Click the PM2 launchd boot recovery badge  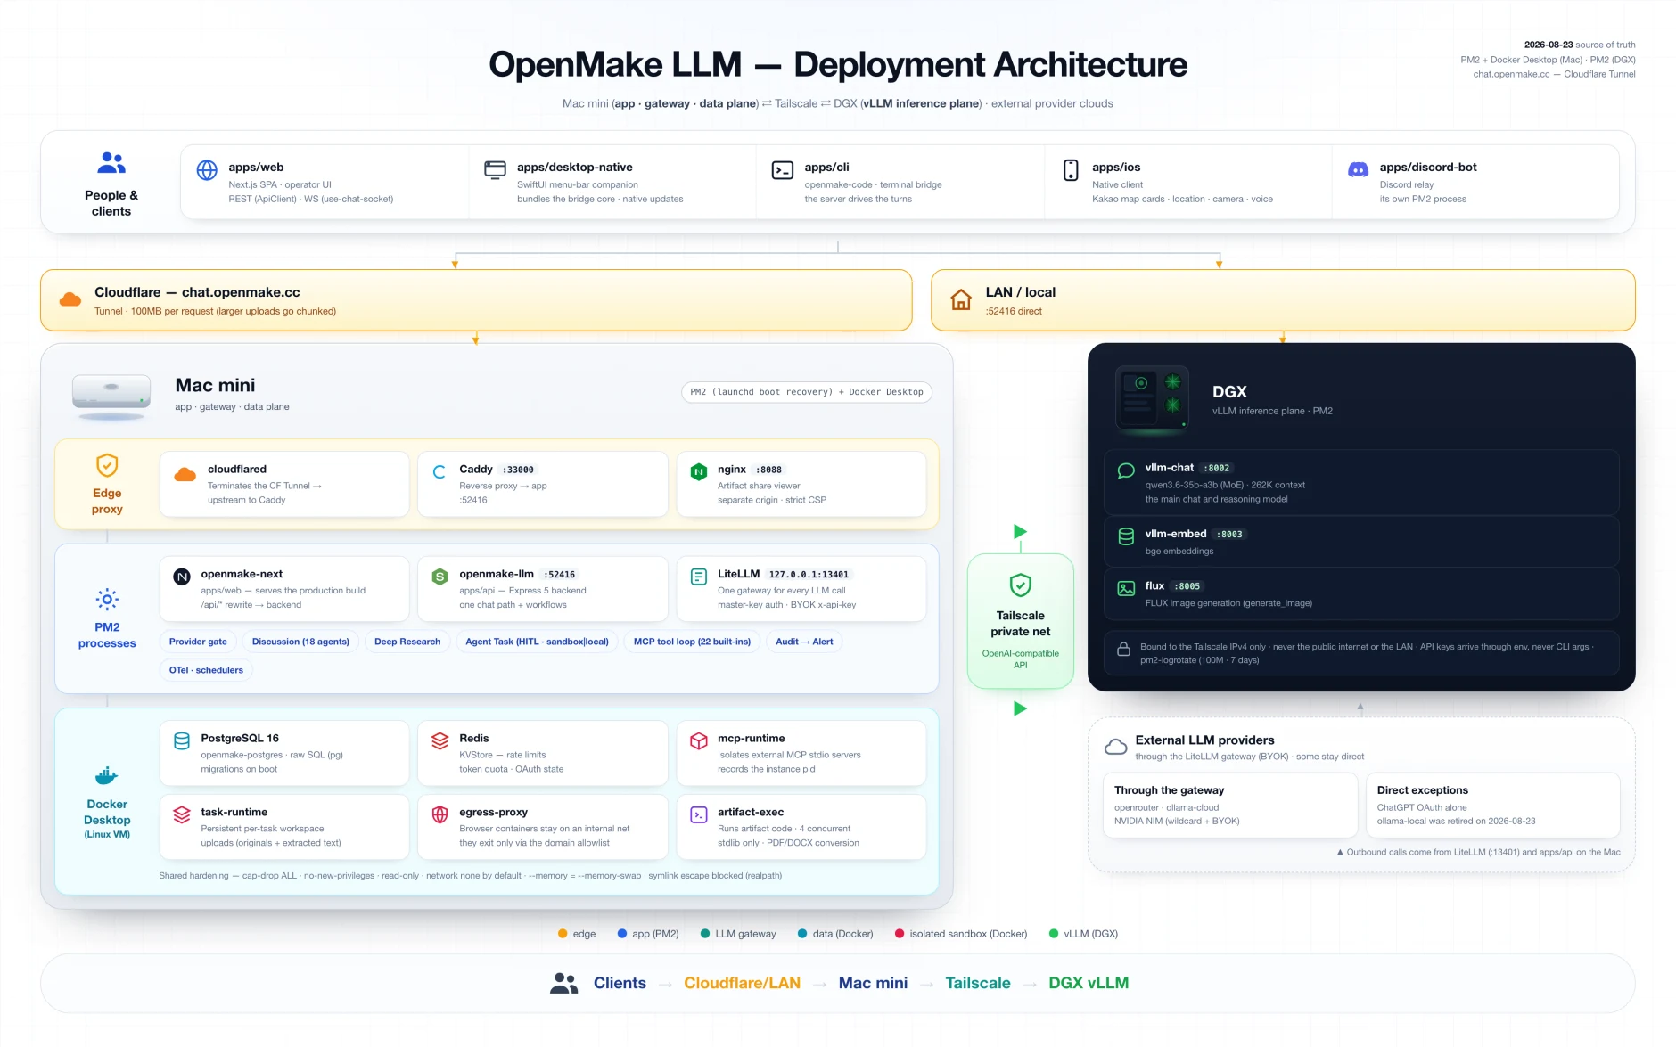pyautogui.click(x=807, y=392)
